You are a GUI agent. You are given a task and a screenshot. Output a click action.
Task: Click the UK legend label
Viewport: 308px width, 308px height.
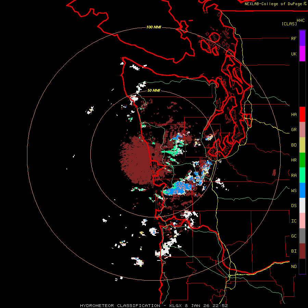(294, 54)
